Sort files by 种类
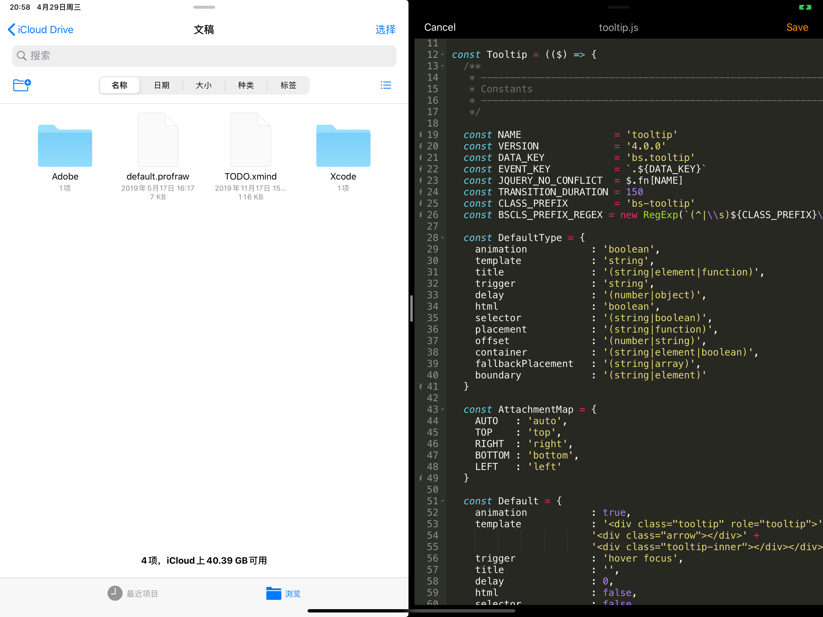823x617 pixels. click(x=246, y=85)
